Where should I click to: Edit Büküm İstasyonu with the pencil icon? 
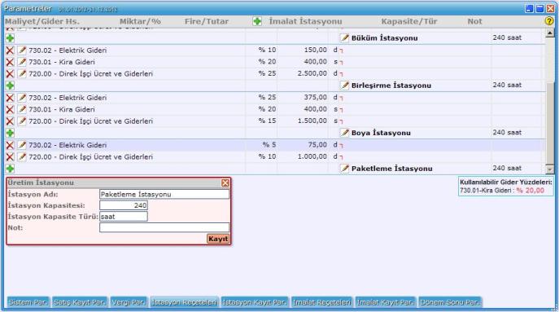pyautogui.click(x=344, y=37)
